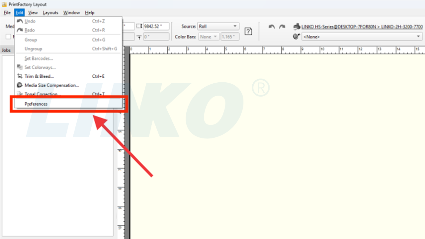The image size is (425, 239).
Task: Open the Layouts menu
Action: point(50,13)
